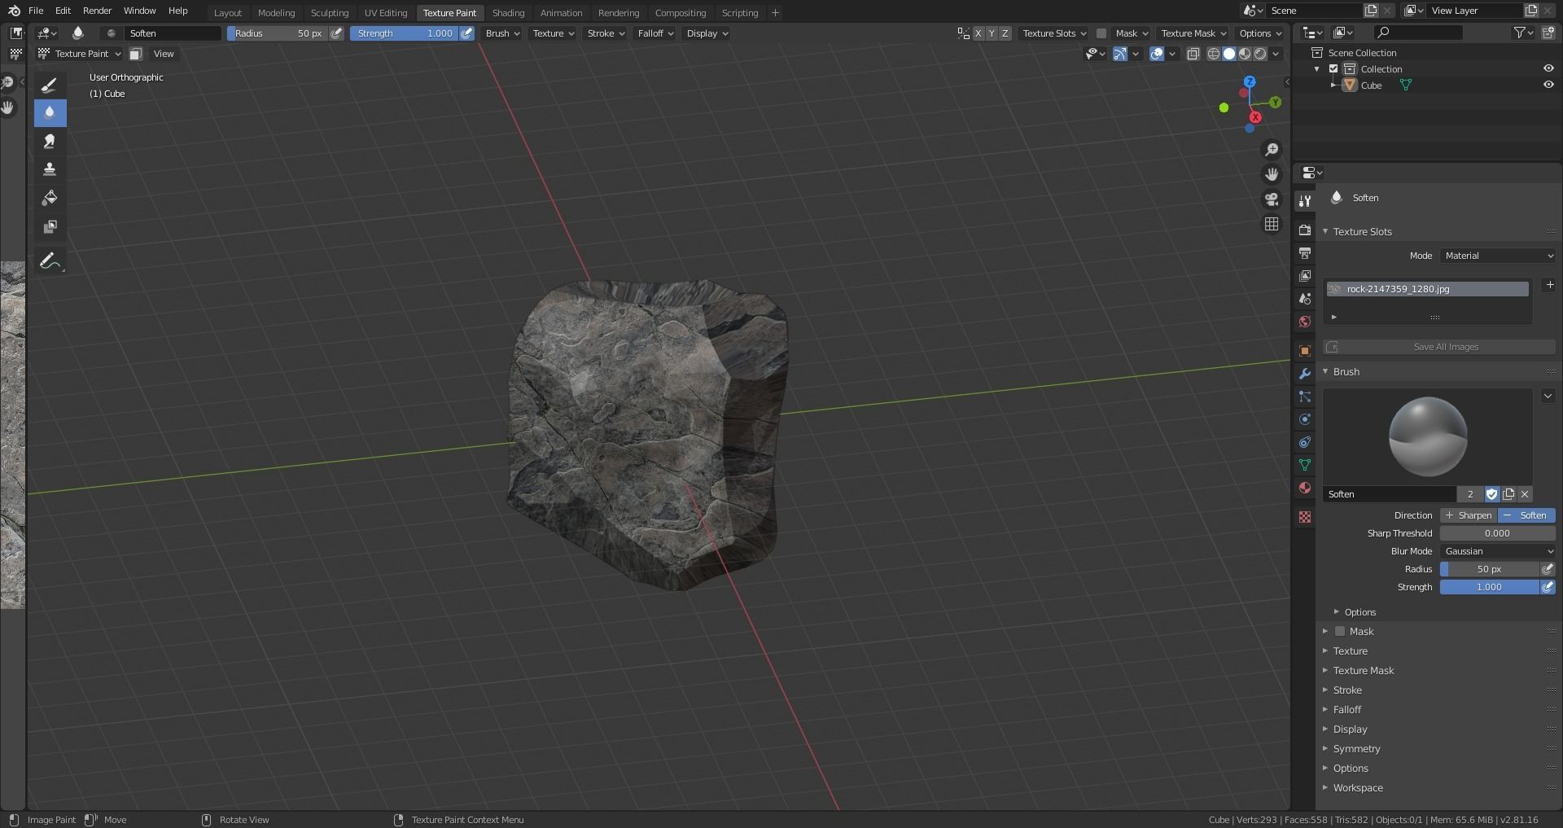The image size is (1563, 828).
Task: Toggle Collection visibility eye in outliner
Action: [x=1548, y=68]
